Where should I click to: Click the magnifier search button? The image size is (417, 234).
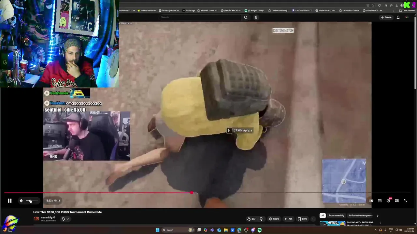pos(246,17)
